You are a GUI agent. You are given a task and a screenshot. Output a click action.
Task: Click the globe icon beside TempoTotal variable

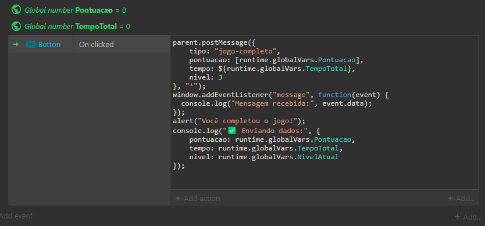[x=16, y=26]
